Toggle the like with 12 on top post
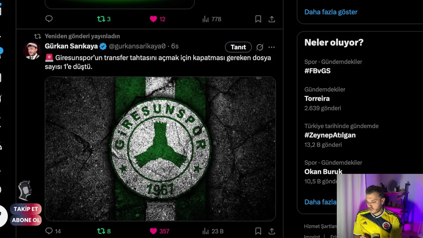The width and height of the screenshot is (423, 238). (153, 19)
